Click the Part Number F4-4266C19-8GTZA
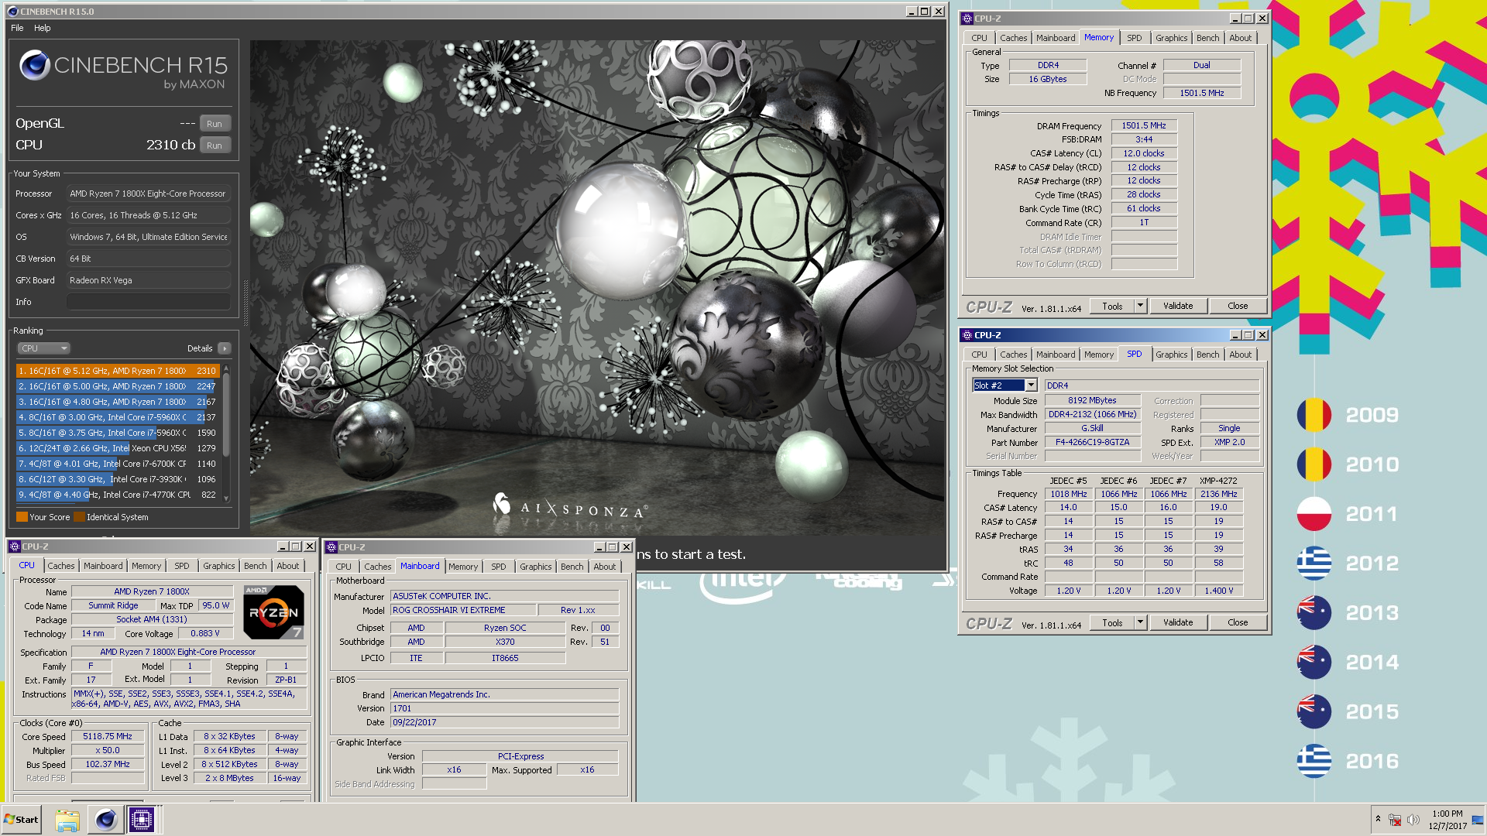 click(1092, 443)
